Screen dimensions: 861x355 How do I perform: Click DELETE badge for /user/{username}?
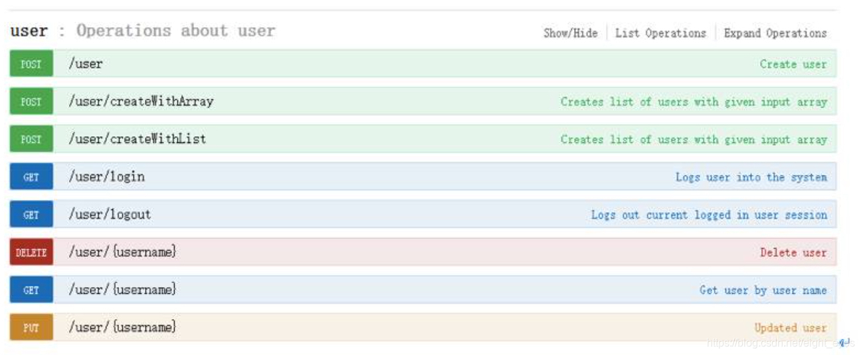31,252
